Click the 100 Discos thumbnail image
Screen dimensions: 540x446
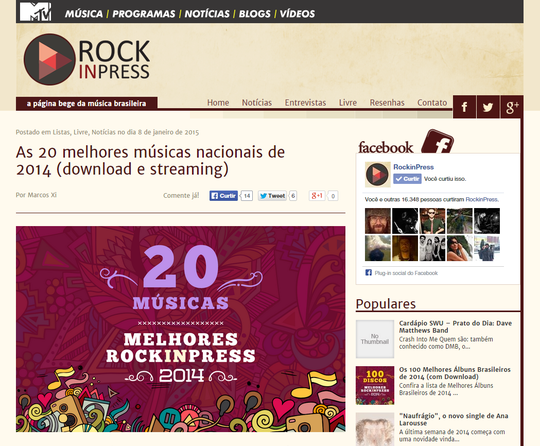click(375, 385)
